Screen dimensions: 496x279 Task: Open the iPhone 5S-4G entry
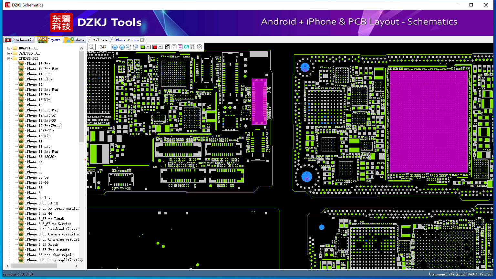coord(37,182)
